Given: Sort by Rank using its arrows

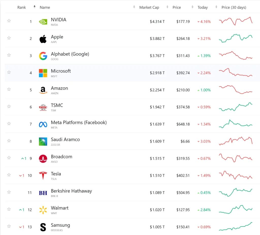Looking at the screenshot, I should tap(35, 7).
